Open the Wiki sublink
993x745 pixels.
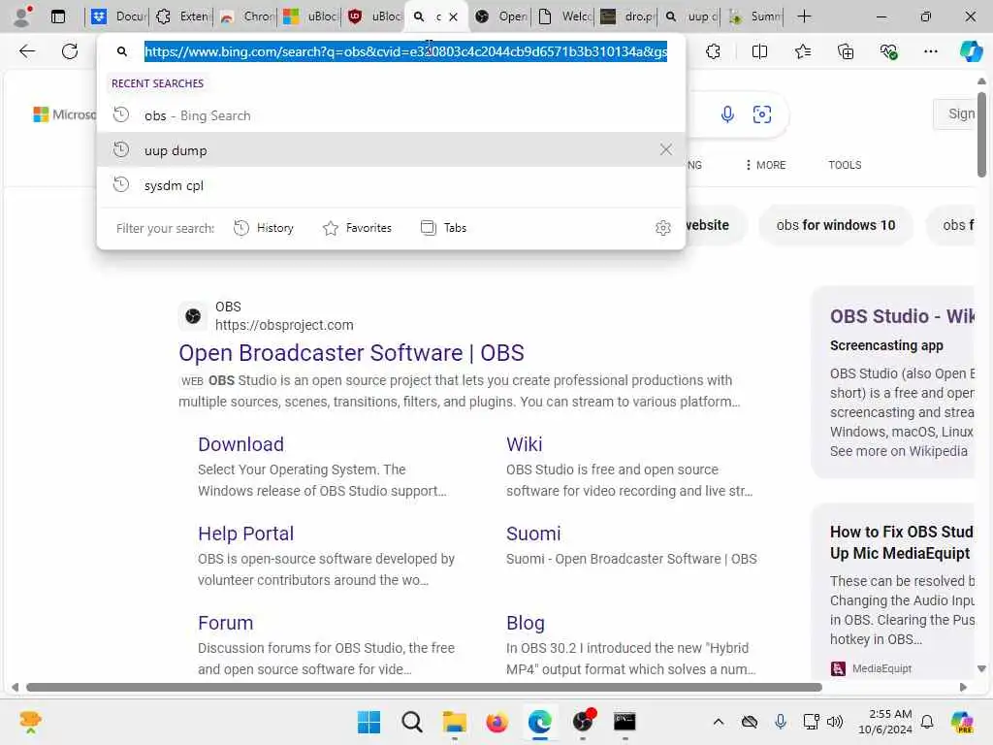pos(525,444)
